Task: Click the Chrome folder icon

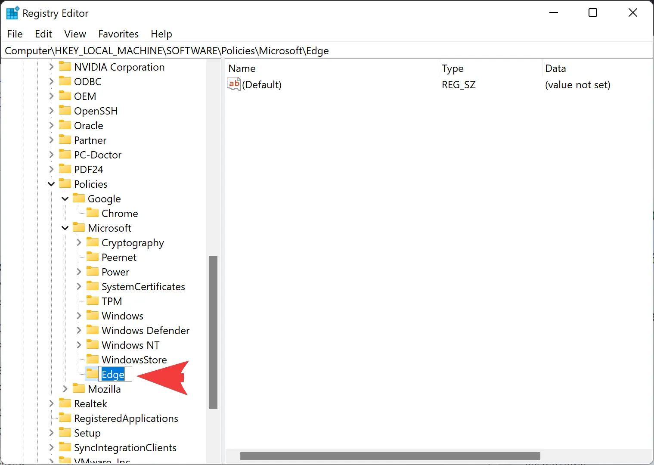Action: point(92,213)
